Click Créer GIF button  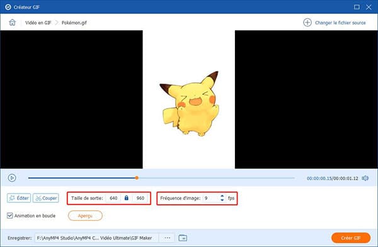(351, 238)
